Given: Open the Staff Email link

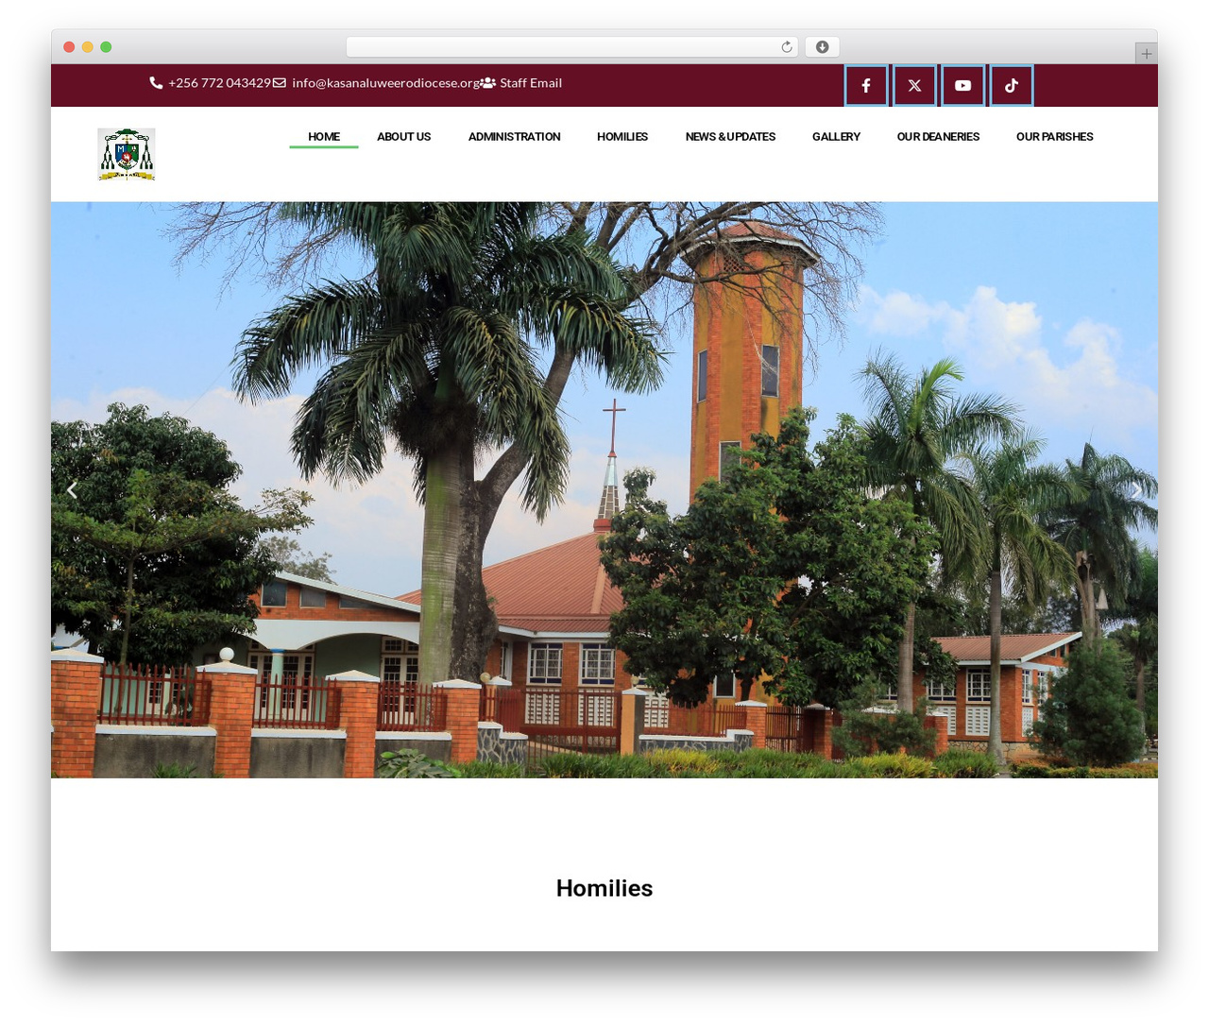Looking at the screenshot, I should tap(531, 83).
